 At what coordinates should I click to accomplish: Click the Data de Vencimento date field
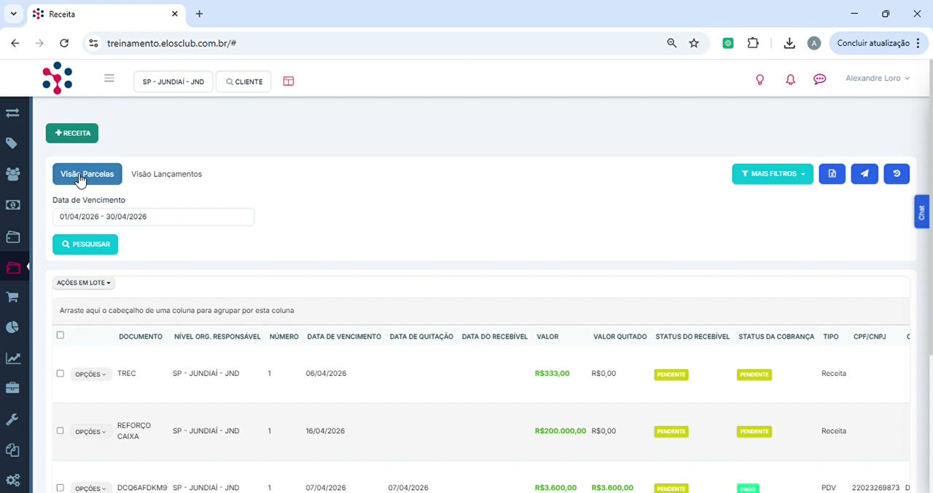pos(153,216)
